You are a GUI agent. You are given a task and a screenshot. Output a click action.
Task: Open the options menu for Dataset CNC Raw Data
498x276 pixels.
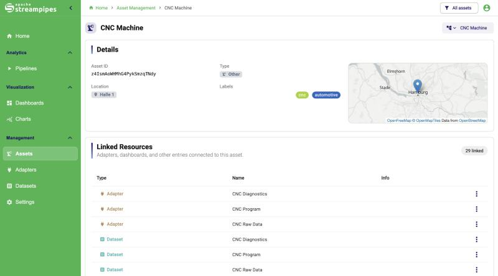(x=476, y=270)
